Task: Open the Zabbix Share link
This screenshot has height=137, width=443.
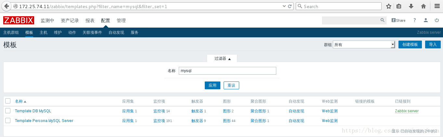Action: pyautogui.click(x=398, y=20)
